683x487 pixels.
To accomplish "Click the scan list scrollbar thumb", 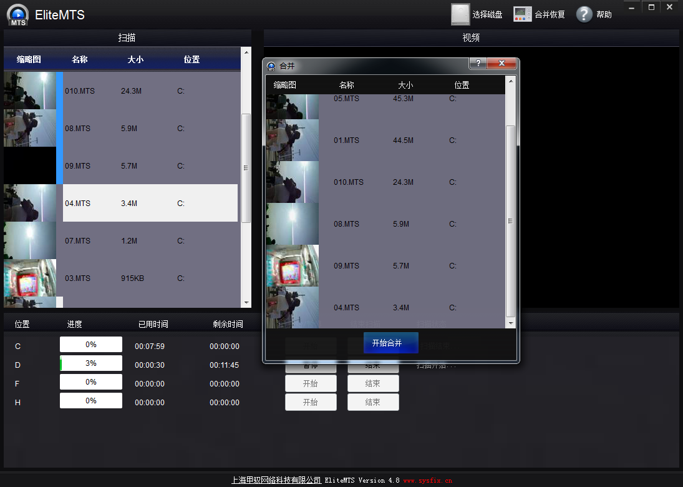I will (246, 169).
